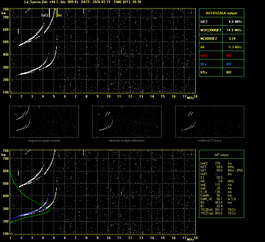Select the 'eliminate multiple reflections' thumbnail
Viewport: 265px width, 242px height.
(x=127, y=121)
